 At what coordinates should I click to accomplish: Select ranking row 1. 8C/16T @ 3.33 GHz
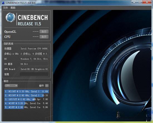pos(26,91)
